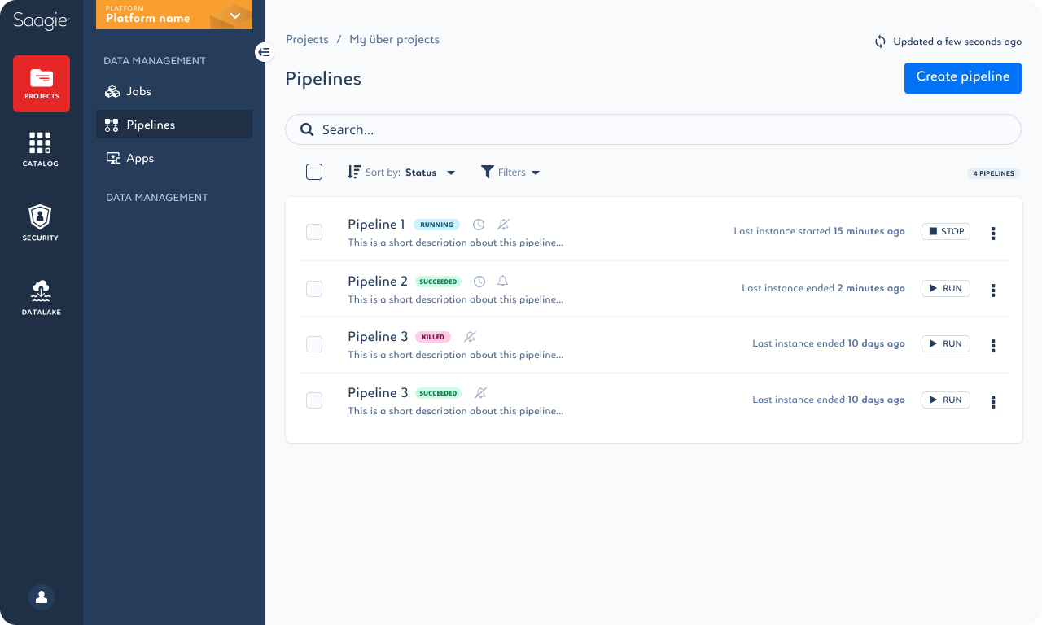Open the Platform name dropdown

click(x=174, y=15)
